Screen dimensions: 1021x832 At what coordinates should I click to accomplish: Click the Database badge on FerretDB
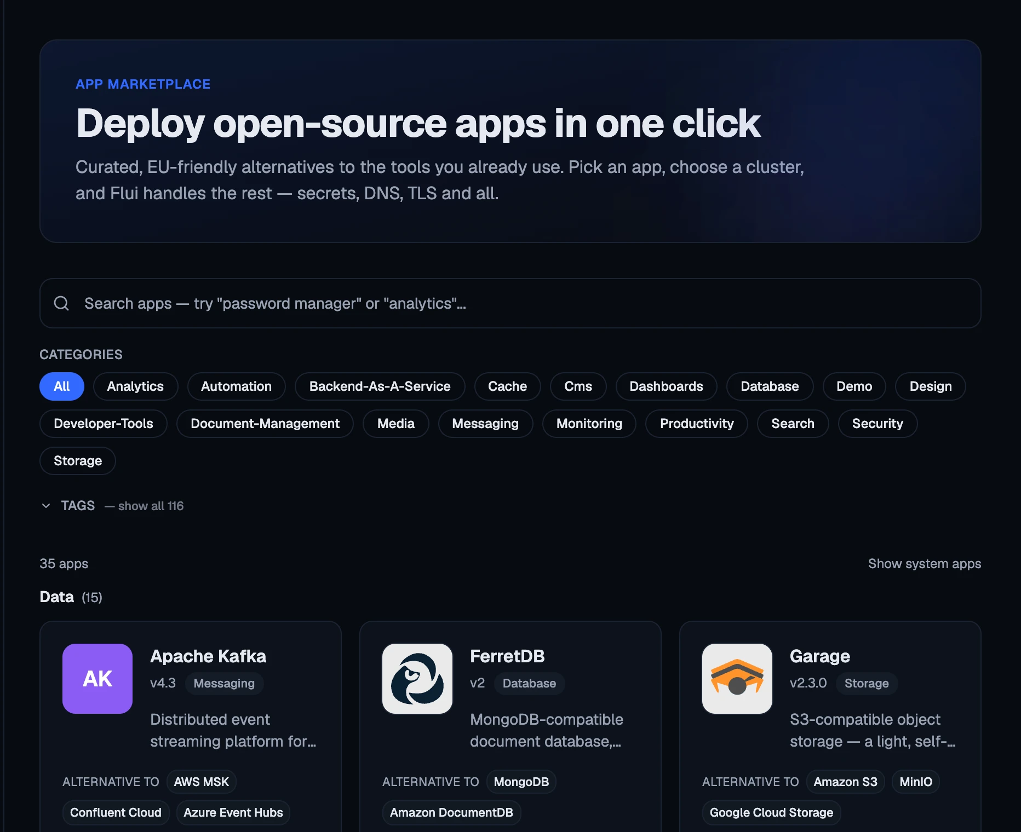(529, 683)
